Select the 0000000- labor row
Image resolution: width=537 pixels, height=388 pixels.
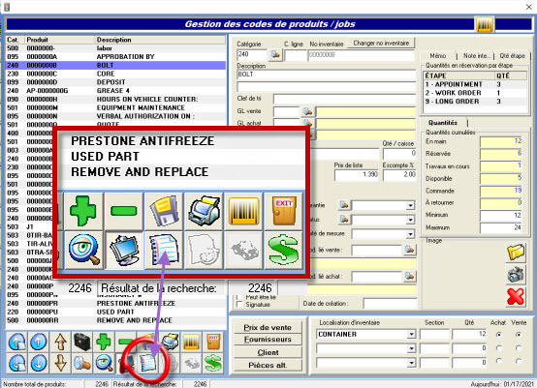click(x=115, y=48)
